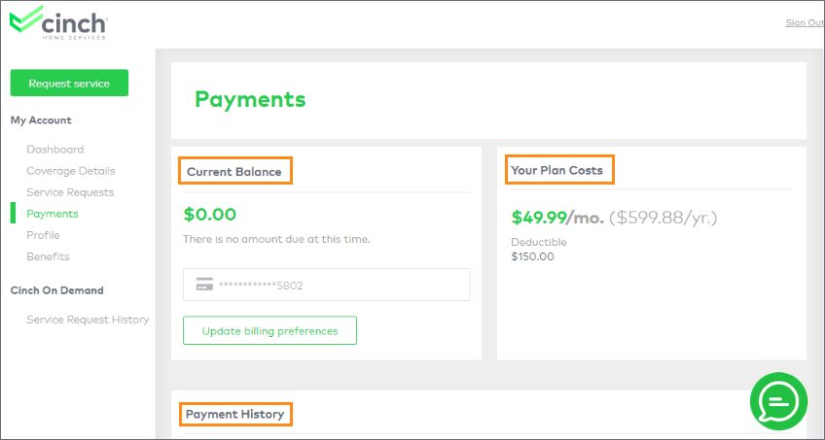This screenshot has width=825, height=440.
Task: Click the Sign Out link
Action: click(x=804, y=22)
